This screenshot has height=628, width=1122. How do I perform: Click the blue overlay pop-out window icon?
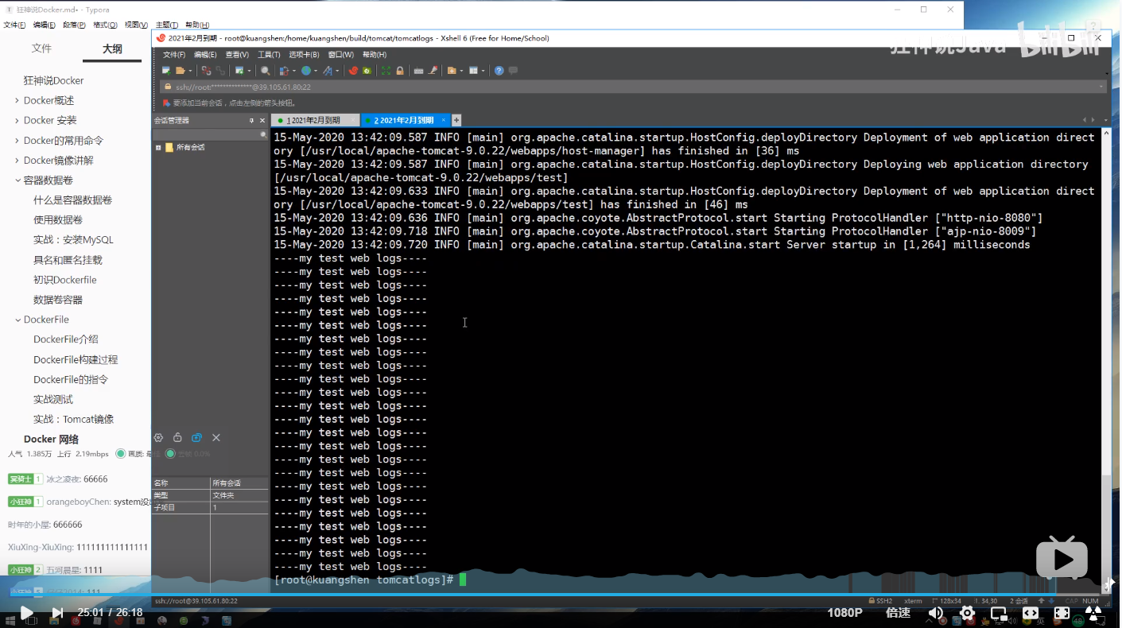coord(196,437)
